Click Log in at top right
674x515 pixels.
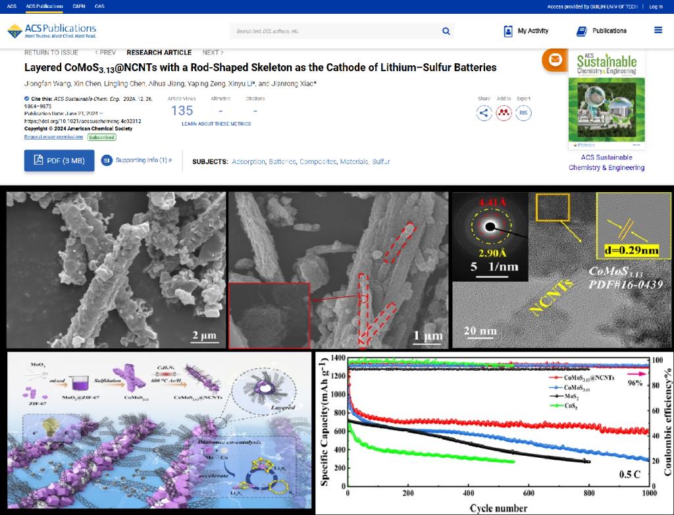pos(656,7)
